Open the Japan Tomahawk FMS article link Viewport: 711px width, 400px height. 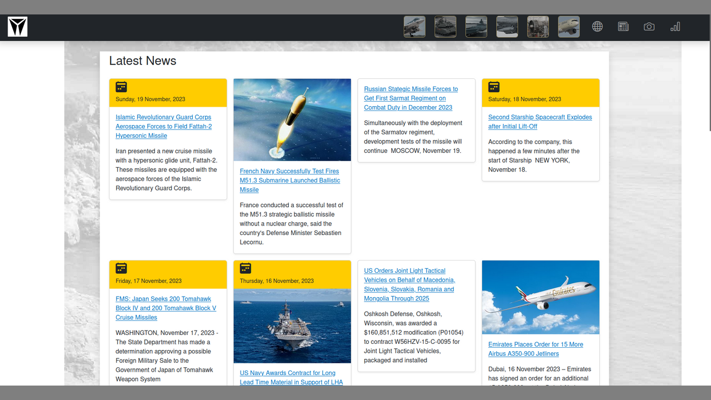166,308
